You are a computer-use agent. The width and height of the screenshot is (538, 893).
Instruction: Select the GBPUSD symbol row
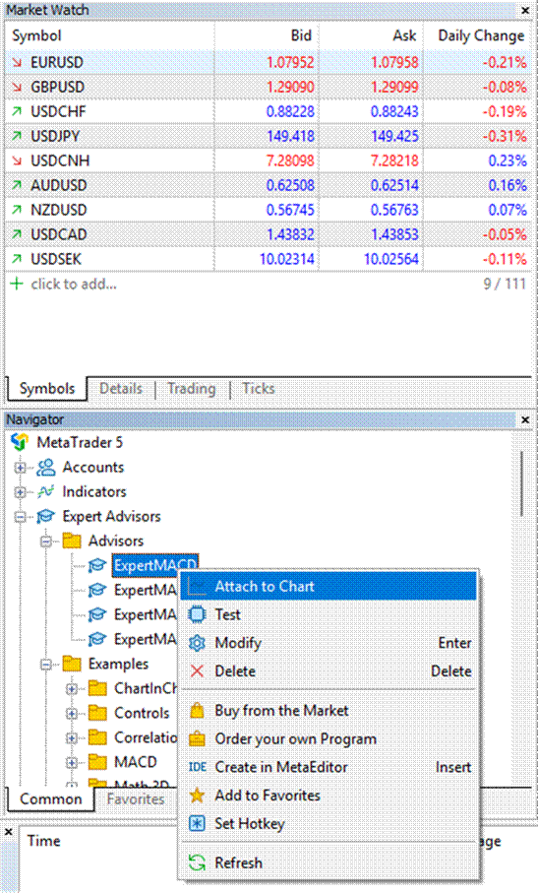[x=269, y=88]
